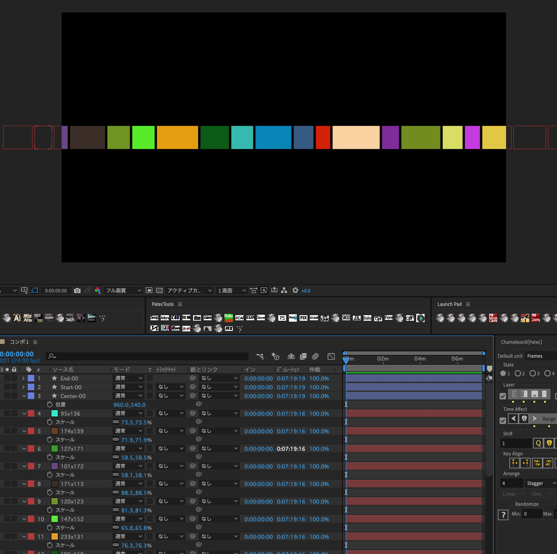Toggle the transparency grid button

point(159,291)
